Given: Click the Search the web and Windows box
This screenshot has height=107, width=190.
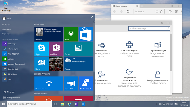Looking at the screenshot, I should coord(30,104).
